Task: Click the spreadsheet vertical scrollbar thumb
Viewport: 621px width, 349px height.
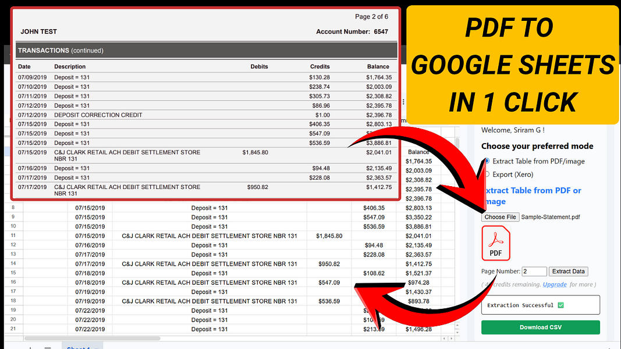Action: pos(457,142)
